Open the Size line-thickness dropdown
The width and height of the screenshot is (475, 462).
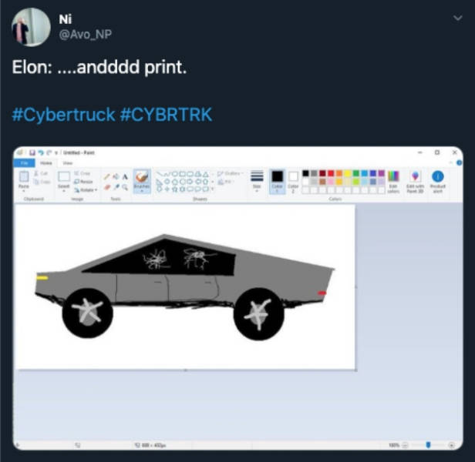(257, 181)
